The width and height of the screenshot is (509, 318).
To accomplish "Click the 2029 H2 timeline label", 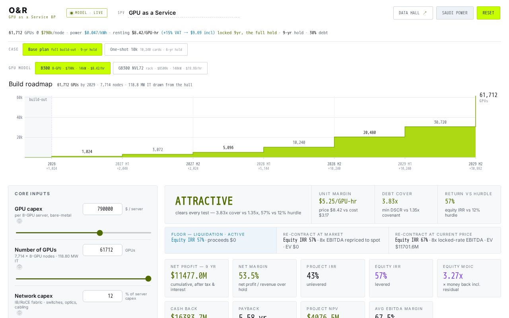I will click(475, 164).
